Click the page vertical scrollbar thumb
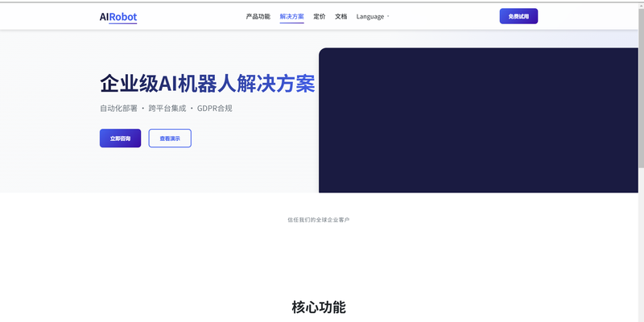The height and width of the screenshot is (322, 644). (641, 88)
